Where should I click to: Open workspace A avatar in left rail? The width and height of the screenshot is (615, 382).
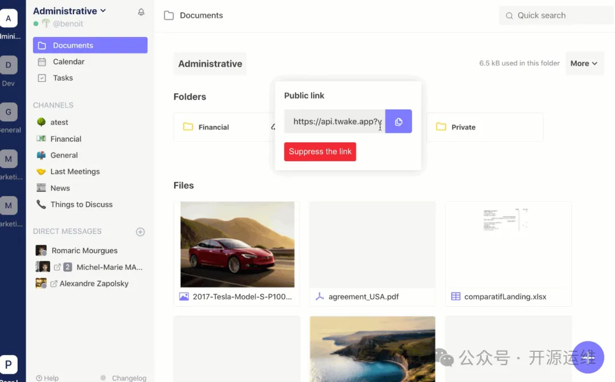9,18
